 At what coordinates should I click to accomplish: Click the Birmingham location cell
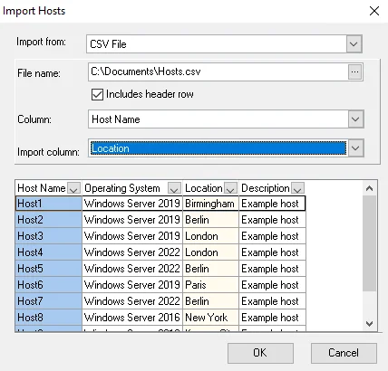[210, 204]
